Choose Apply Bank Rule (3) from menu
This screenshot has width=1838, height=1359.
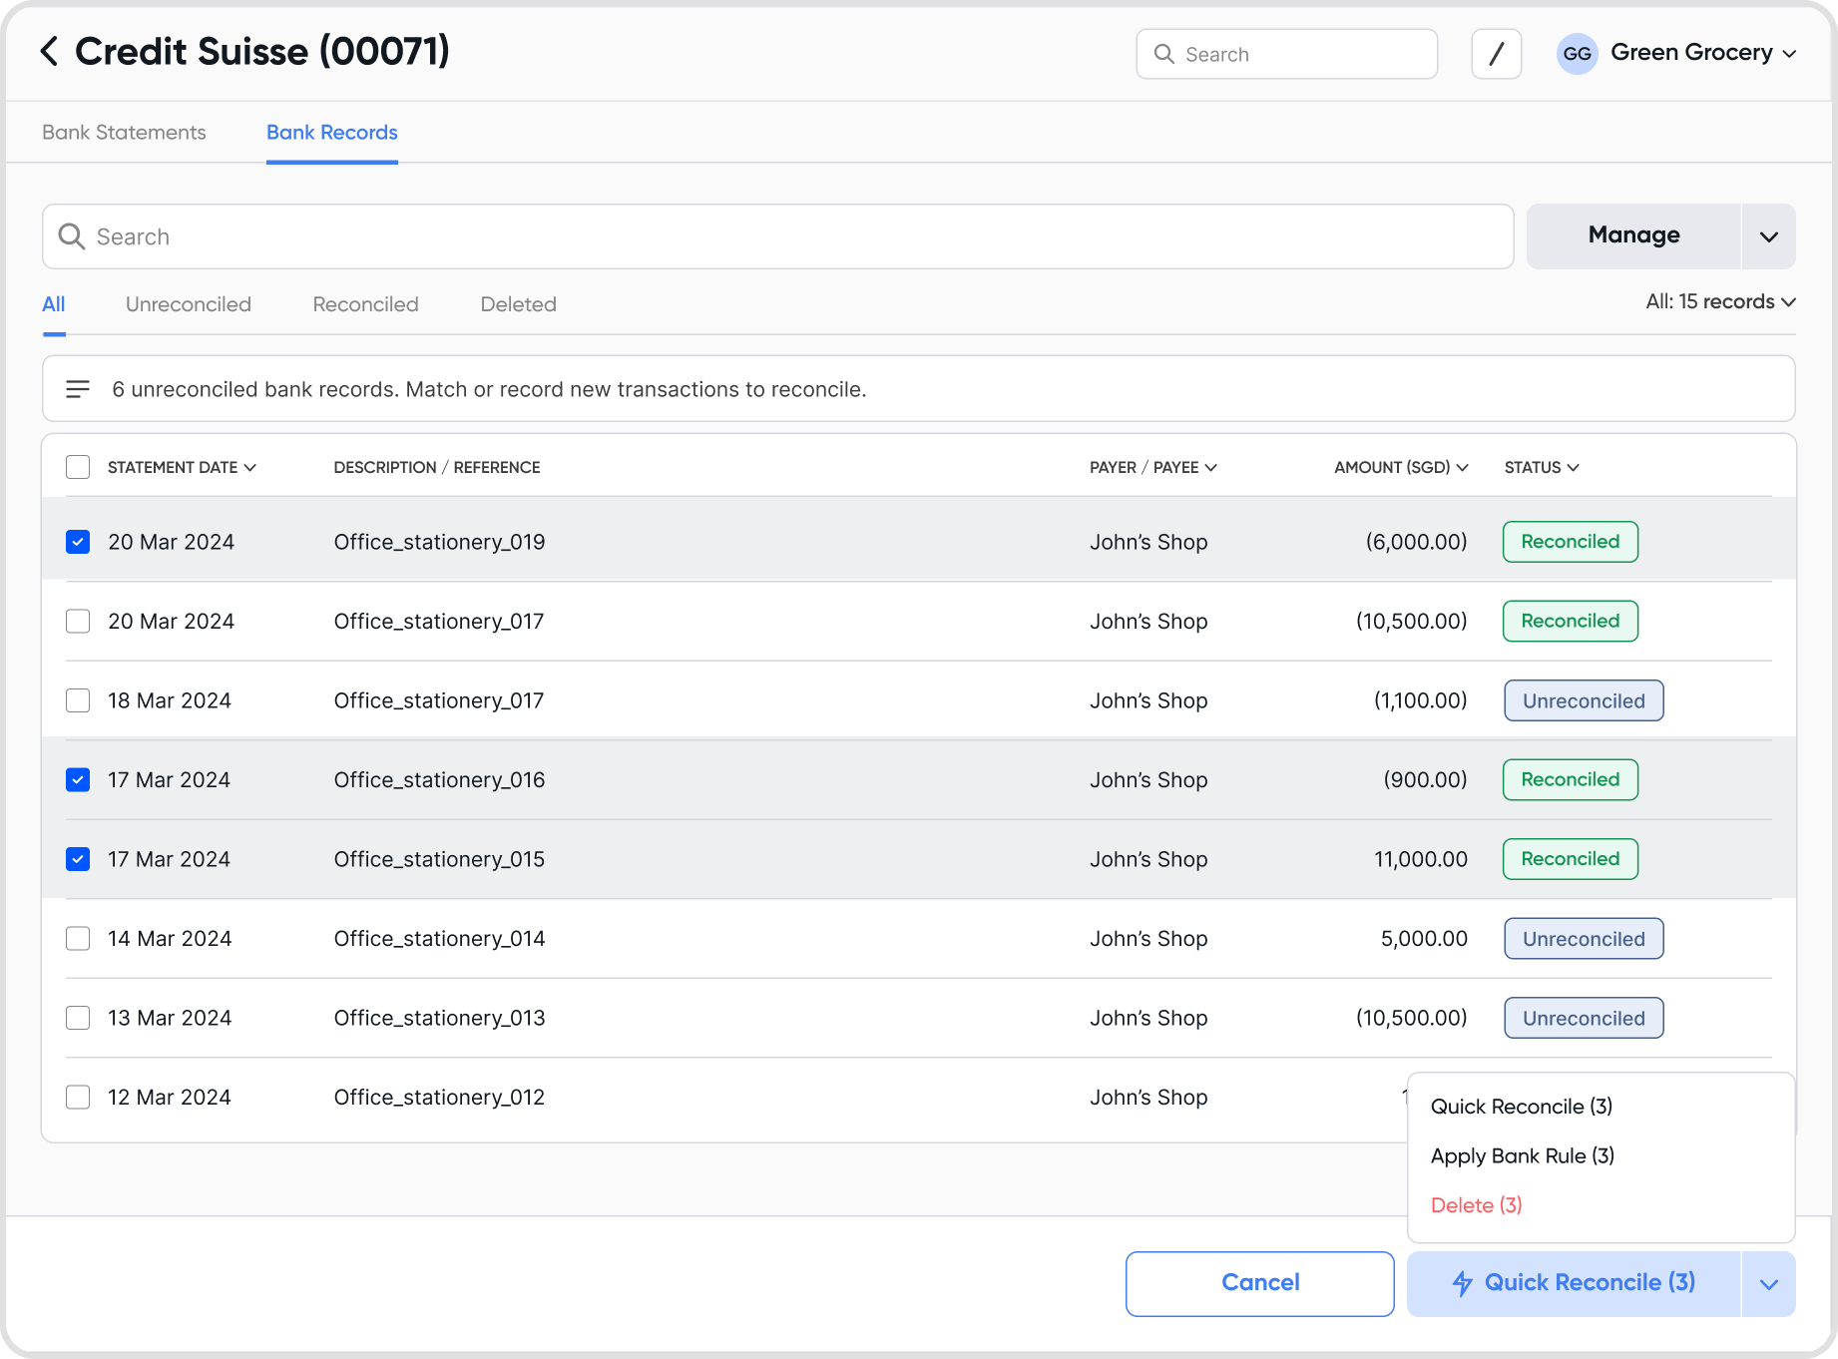click(1523, 1155)
